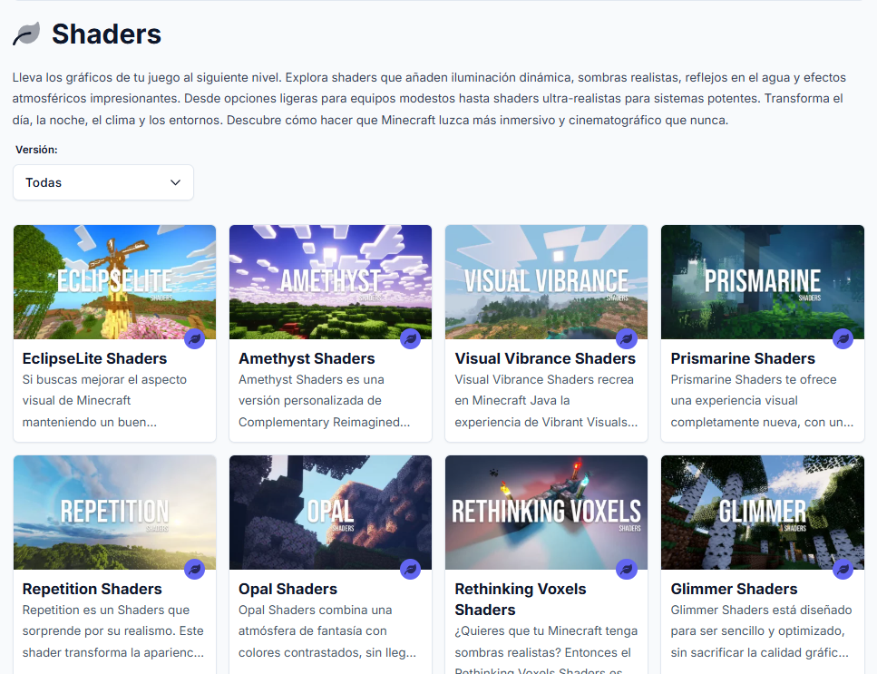Image resolution: width=877 pixels, height=674 pixels.
Task: Click the shader badge icon on Prismarine card
Action: pos(843,339)
